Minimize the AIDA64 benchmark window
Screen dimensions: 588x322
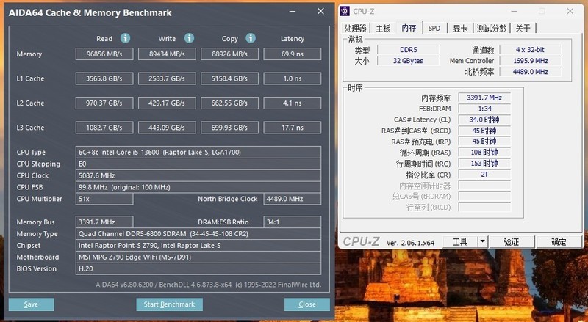click(x=293, y=12)
